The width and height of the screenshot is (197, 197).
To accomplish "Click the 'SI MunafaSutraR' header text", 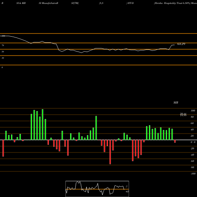I will pos(48,3).
